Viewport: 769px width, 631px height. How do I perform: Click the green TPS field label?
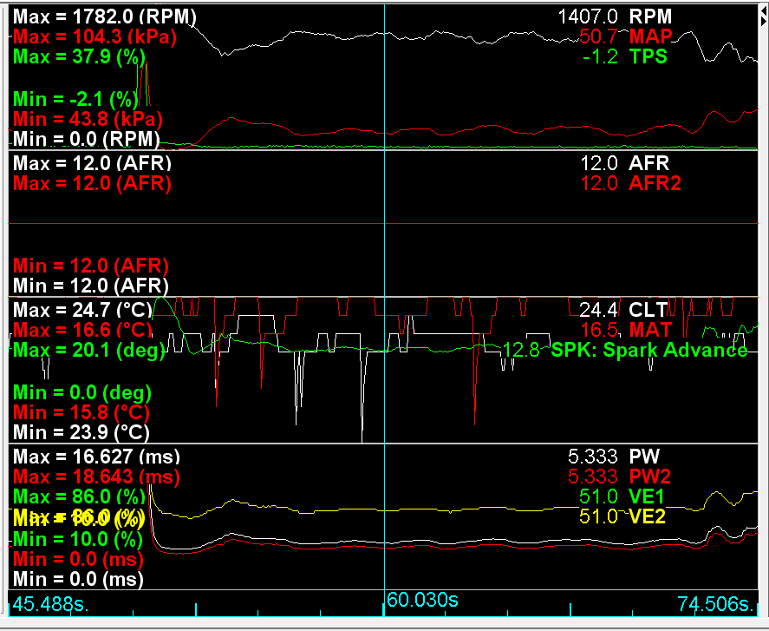648,58
